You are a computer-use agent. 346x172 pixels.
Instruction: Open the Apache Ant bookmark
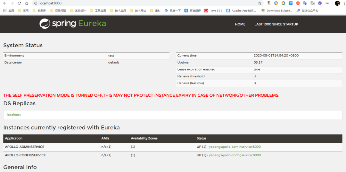(x=241, y=11)
